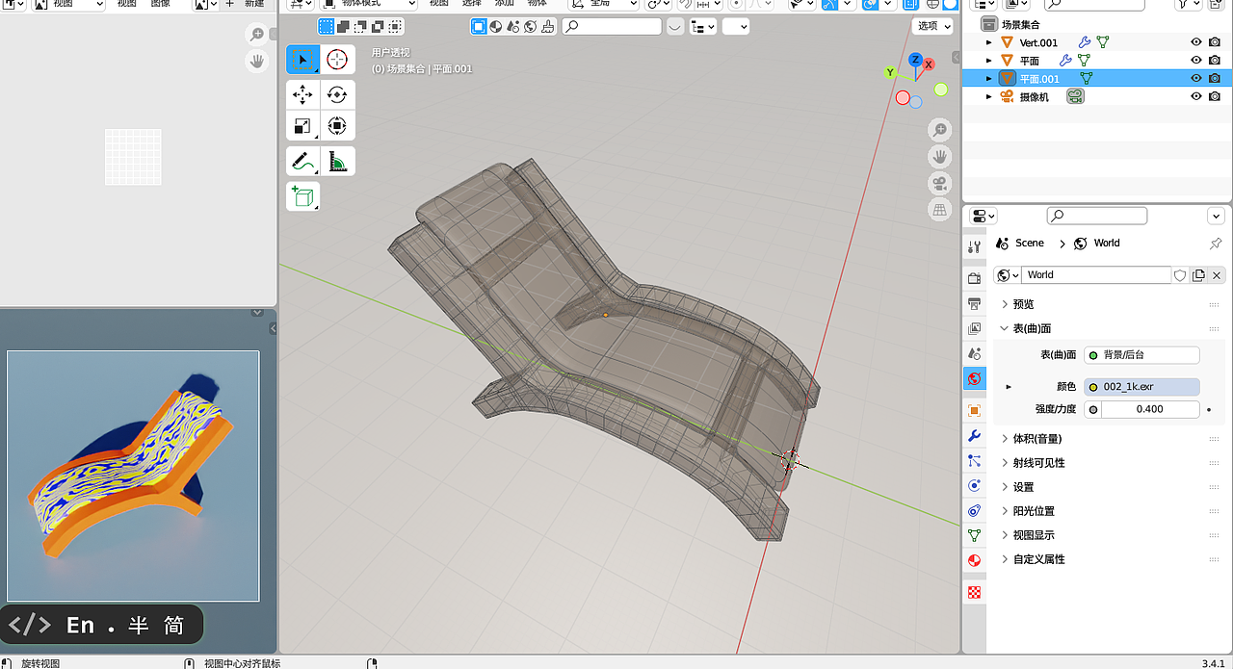This screenshot has width=1233, height=669.
Task: Open the Physics properties tab
Action: coord(975,486)
